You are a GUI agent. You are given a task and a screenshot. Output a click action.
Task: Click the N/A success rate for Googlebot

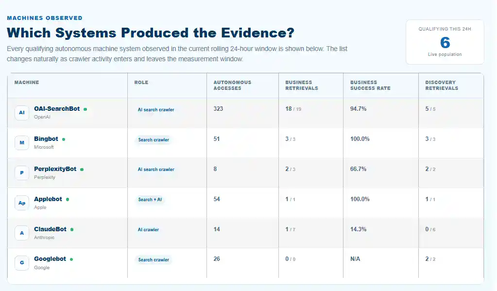pyautogui.click(x=355, y=259)
